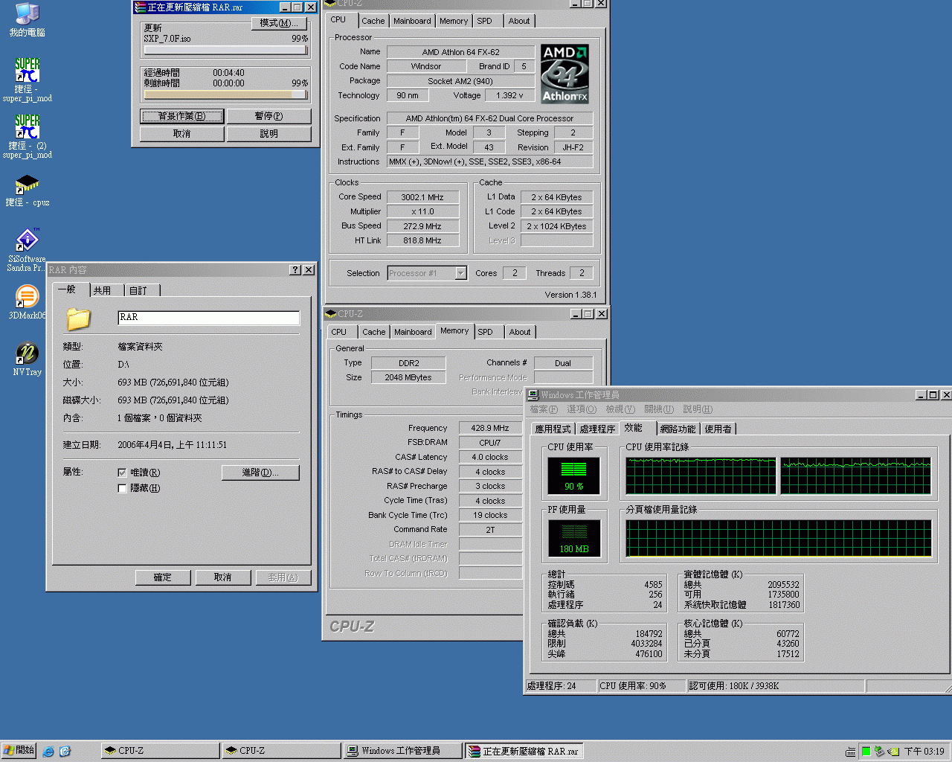Switch to second CPU-Z taskbar button
The width and height of the screenshot is (952, 762).
(281, 751)
